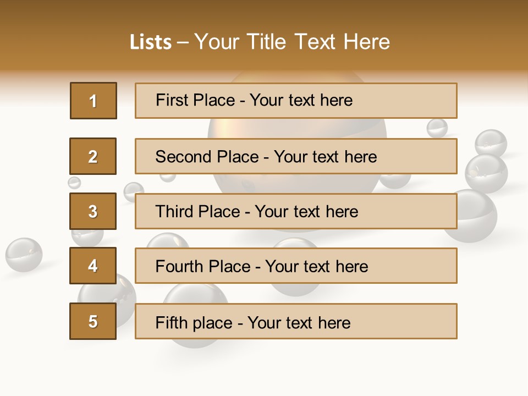Click the Fifth place text bar
Viewport: 528px width, 396px height.
click(296, 321)
